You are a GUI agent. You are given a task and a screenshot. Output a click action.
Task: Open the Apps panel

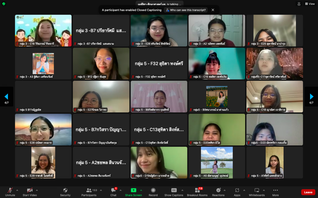coord(237,192)
